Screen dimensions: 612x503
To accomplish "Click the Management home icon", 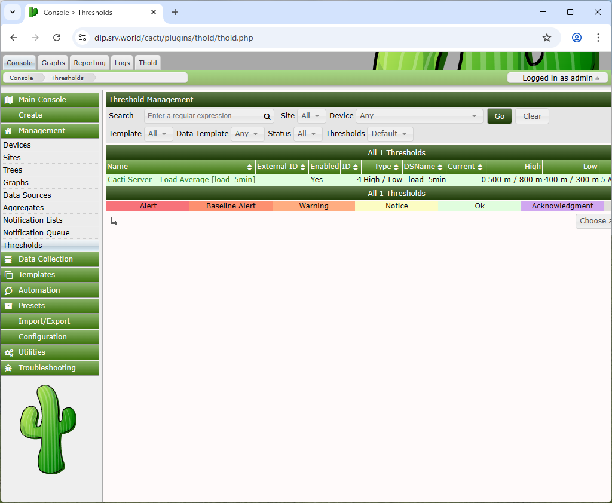I will pos(8,131).
